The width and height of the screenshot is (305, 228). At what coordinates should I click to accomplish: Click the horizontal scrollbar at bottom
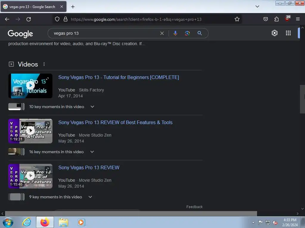(x=131, y=214)
